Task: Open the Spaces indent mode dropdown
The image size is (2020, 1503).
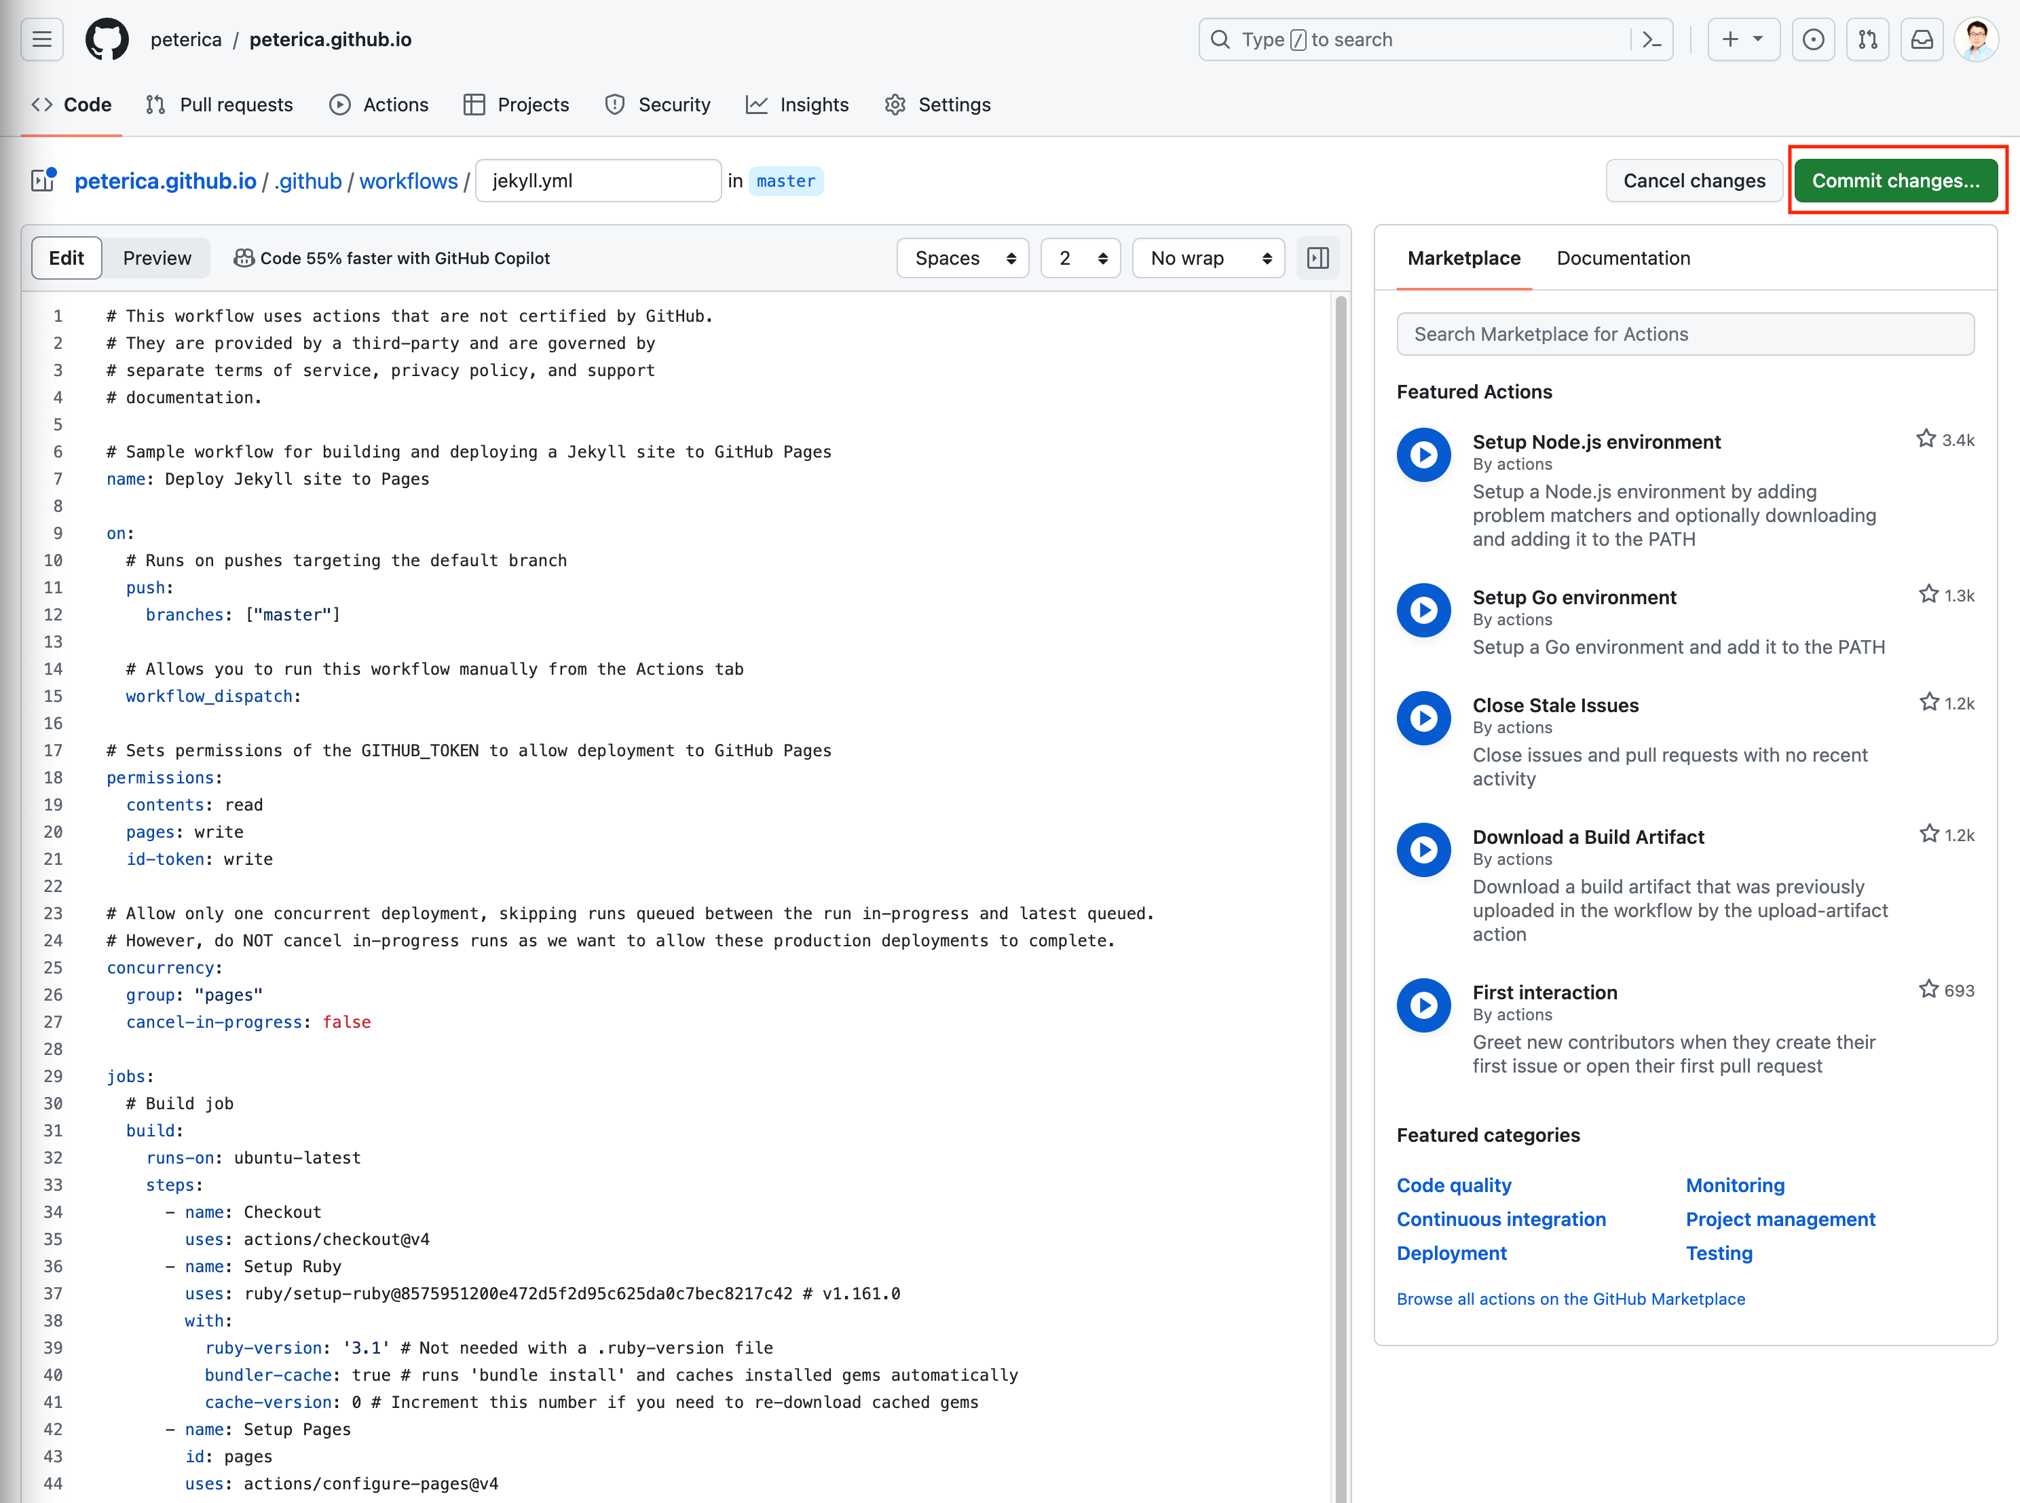Action: coord(963,259)
